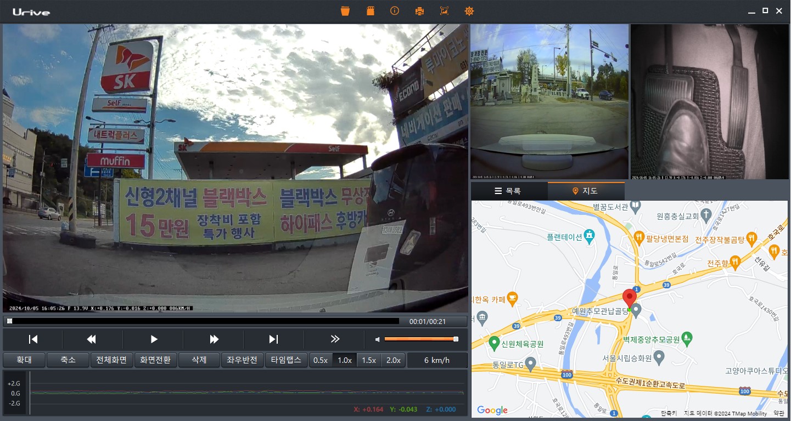This screenshot has width=791, height=421.
Task: Delete the clip using 삭제 button
Action: pyautogui.click(x=199, y=360)
